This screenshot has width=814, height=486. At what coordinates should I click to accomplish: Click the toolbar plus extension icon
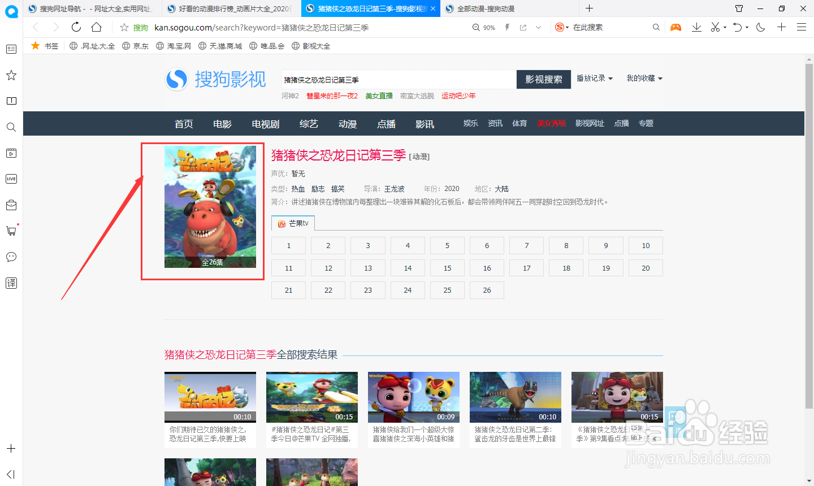[781, 27]
